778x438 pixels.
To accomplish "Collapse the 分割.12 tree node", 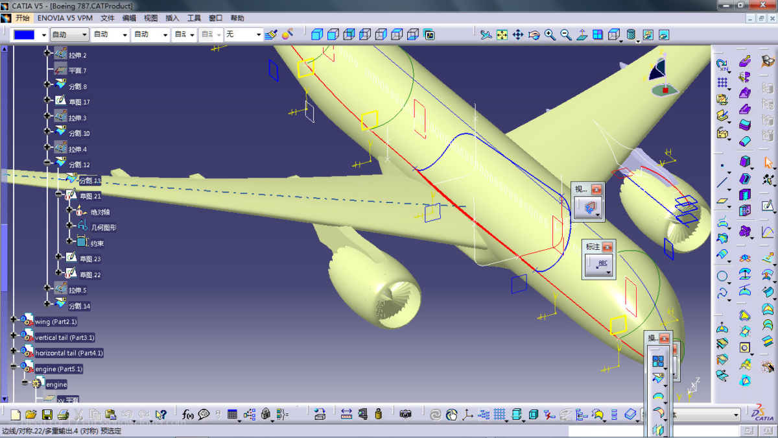I will coord(47,163).
